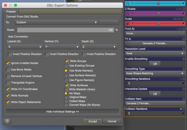Select Original Maps radio option
The width and height of the screenshot is (187, 130).
(x=66, y=97)
